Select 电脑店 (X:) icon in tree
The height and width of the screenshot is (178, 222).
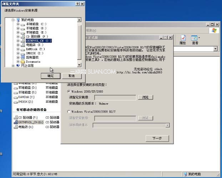(22, 45)
